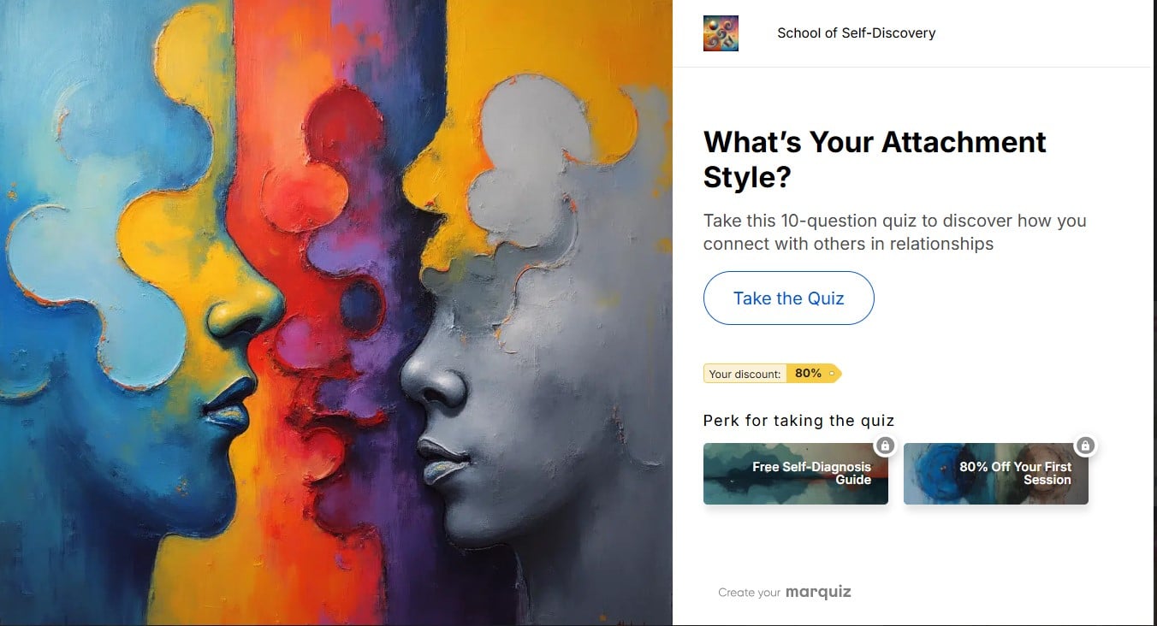1157x626 pixels.
Task: Click the School of Self-Discovery title text
Action: coord(856,33)
